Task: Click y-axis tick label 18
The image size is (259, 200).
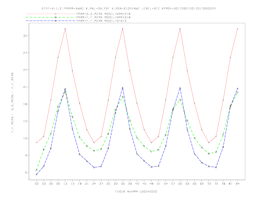Action: coord(25,104)
